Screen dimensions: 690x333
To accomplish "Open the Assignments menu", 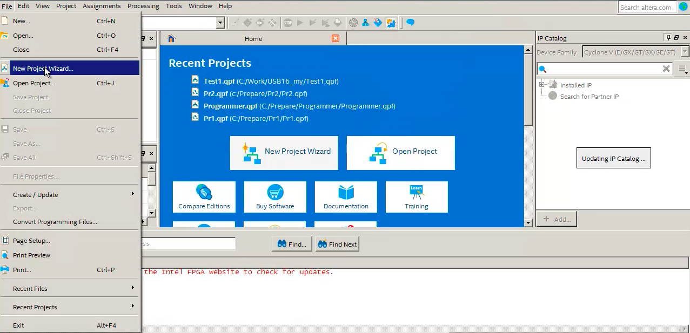I will point(102,6).
